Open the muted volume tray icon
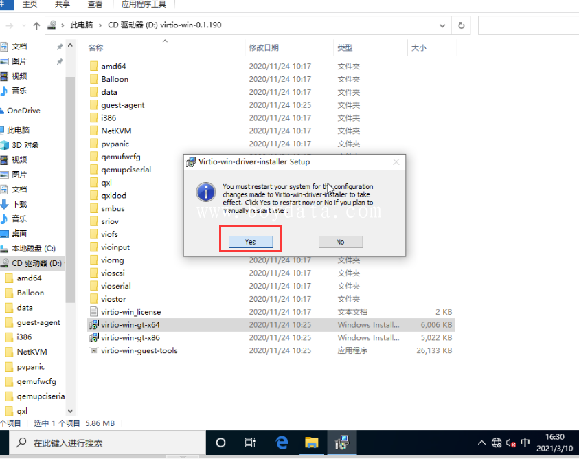 coord(511,443)
